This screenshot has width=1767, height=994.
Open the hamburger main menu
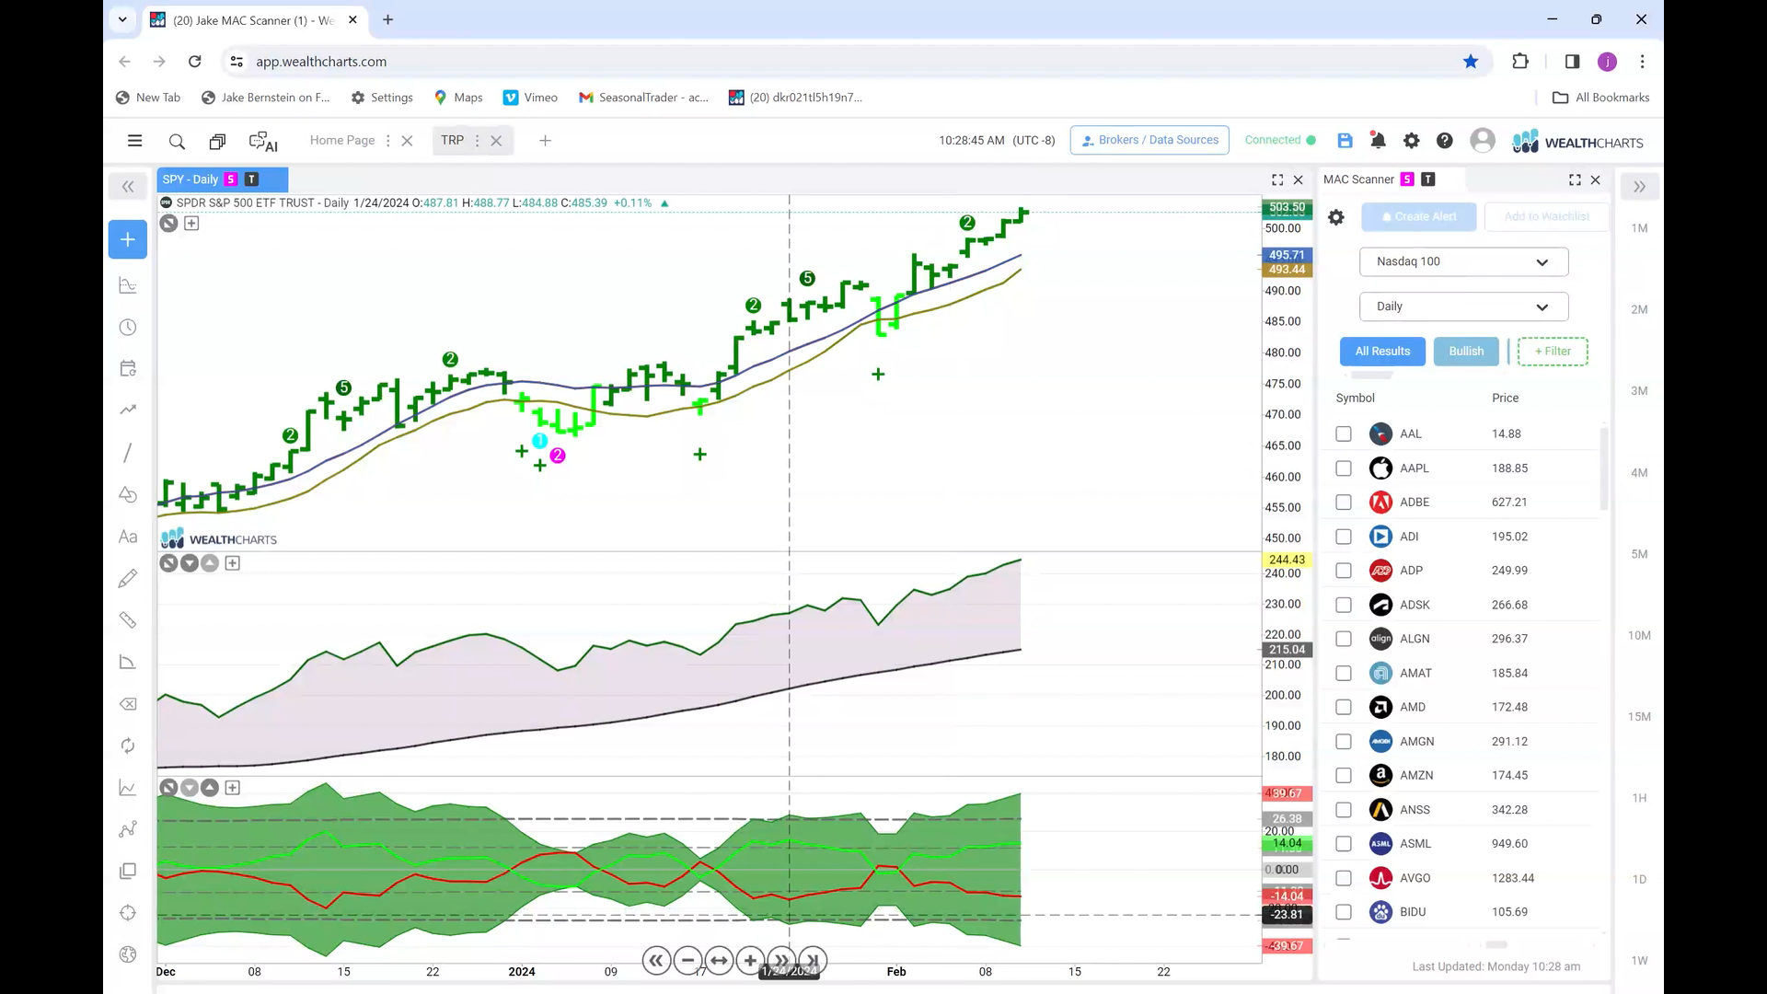click(x=134, y=141)
